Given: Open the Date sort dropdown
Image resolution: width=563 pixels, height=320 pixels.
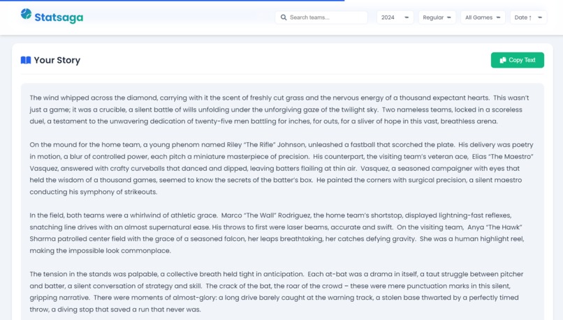Looking at the screenshot, I should [x=528, y=17].
